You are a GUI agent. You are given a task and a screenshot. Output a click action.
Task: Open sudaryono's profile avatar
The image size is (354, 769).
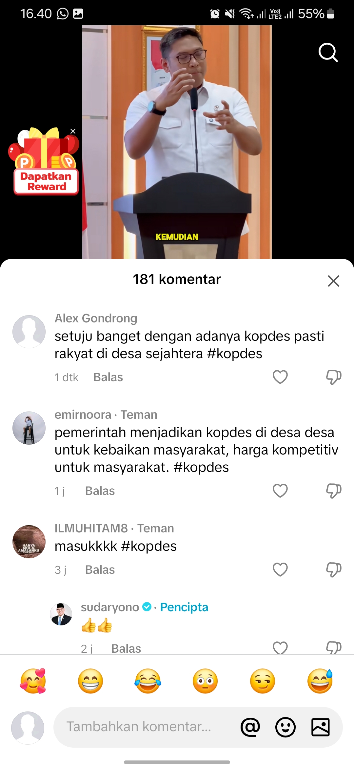[61, 614]
